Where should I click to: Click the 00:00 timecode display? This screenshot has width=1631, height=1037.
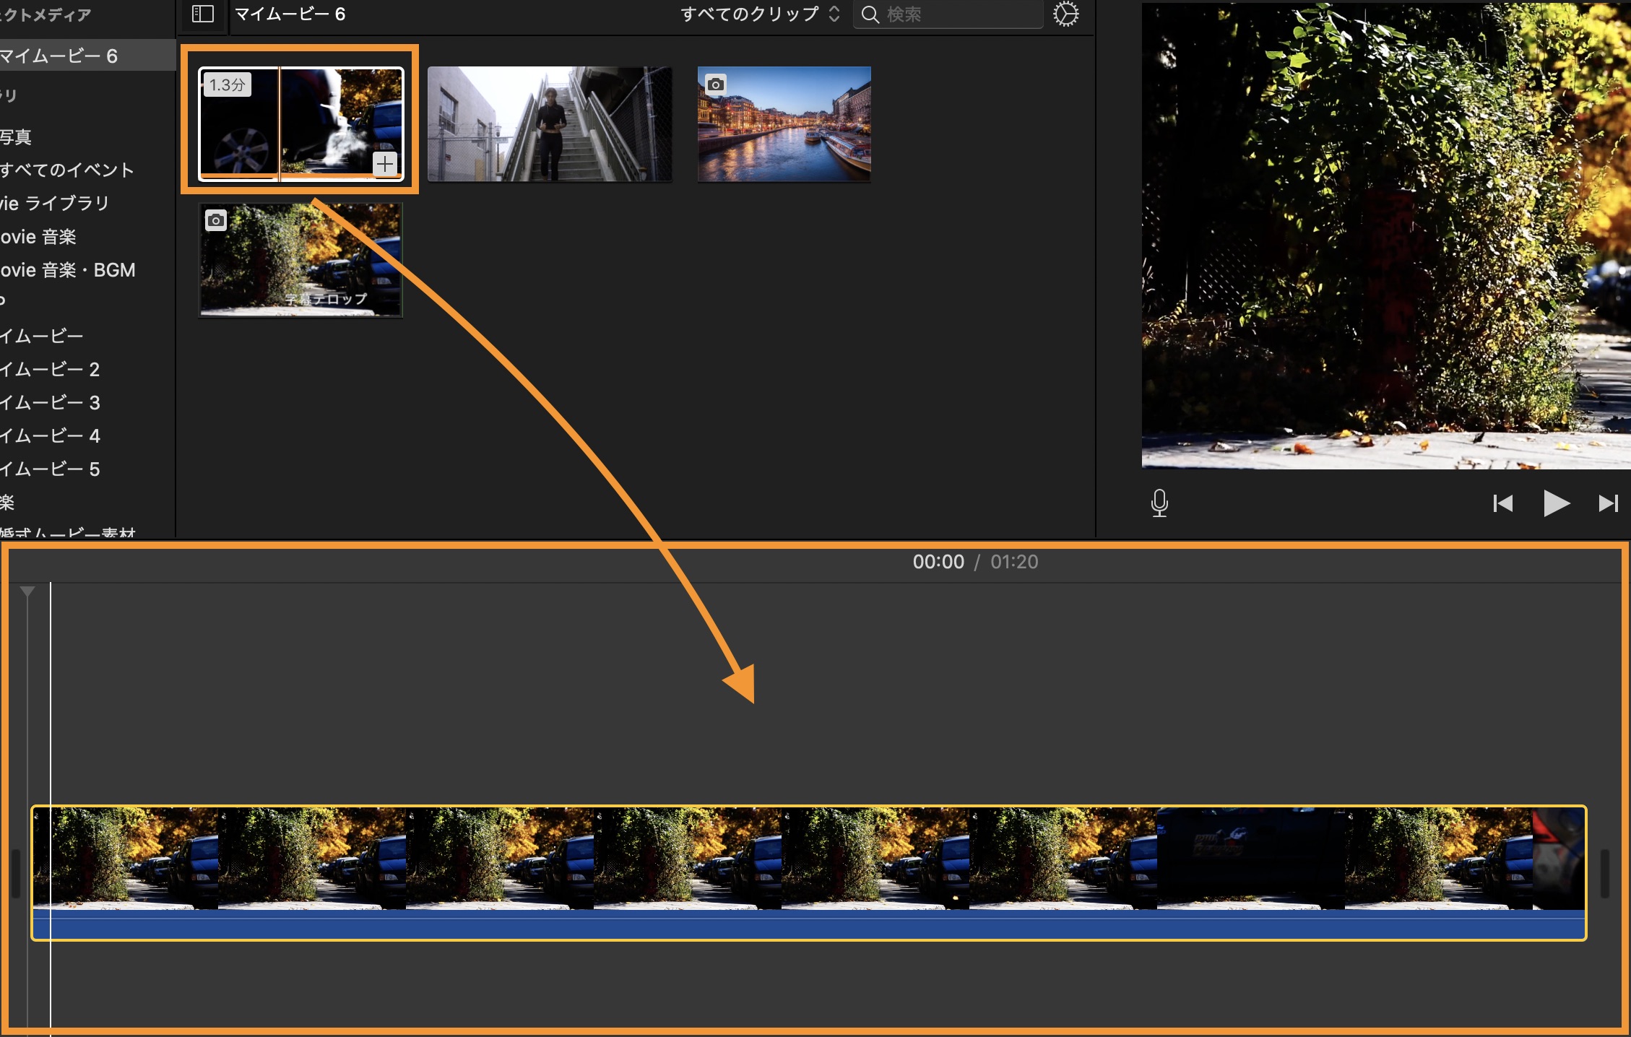[938, 562]
